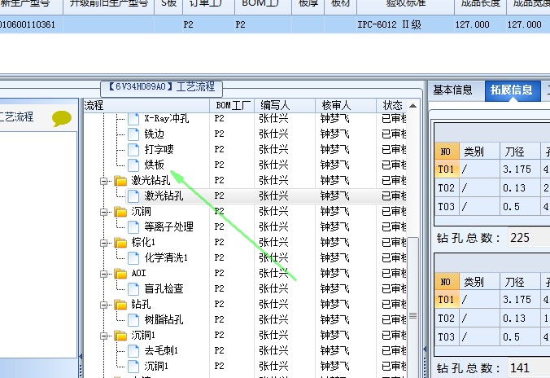Click 刀径 value 0.13 in lower drill table

(519, 319)
